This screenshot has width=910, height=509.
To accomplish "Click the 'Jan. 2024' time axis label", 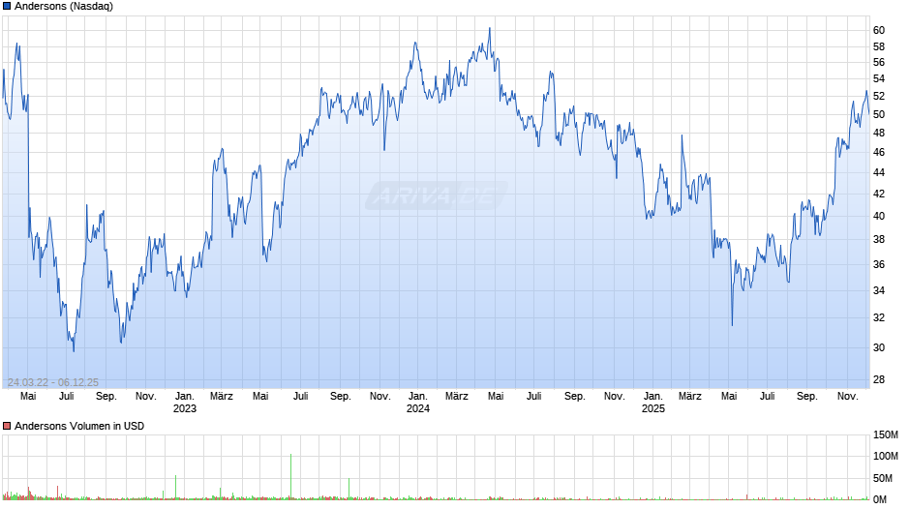I will click(418, 403).
